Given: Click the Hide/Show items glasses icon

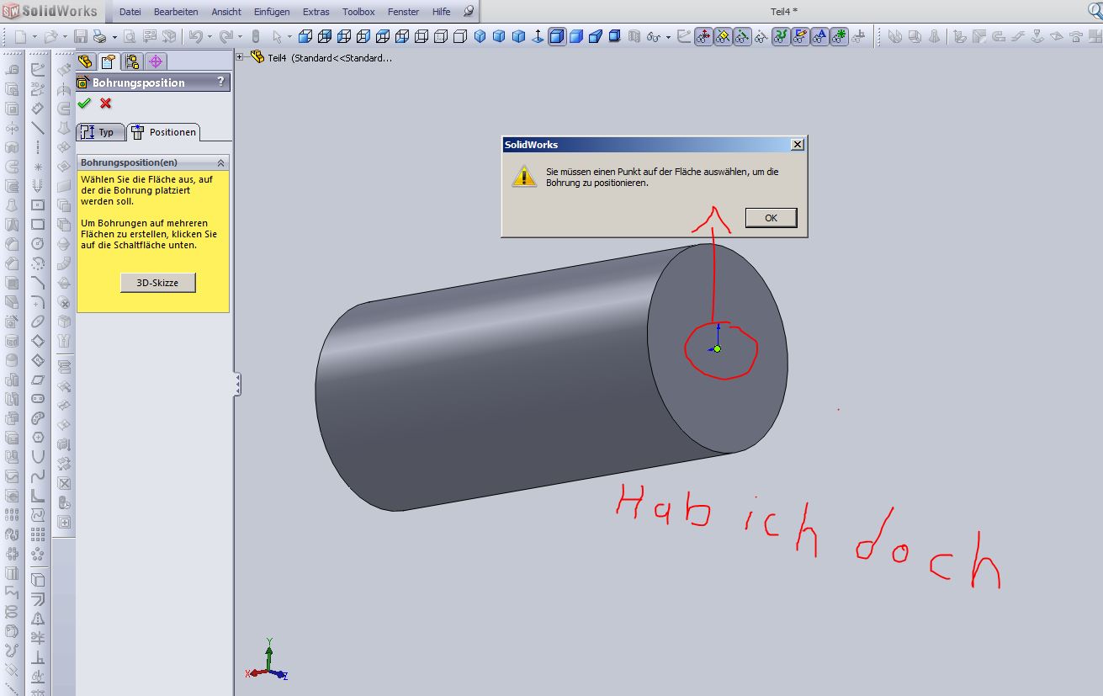Looking at the screenshot, I should coord(654,37).
